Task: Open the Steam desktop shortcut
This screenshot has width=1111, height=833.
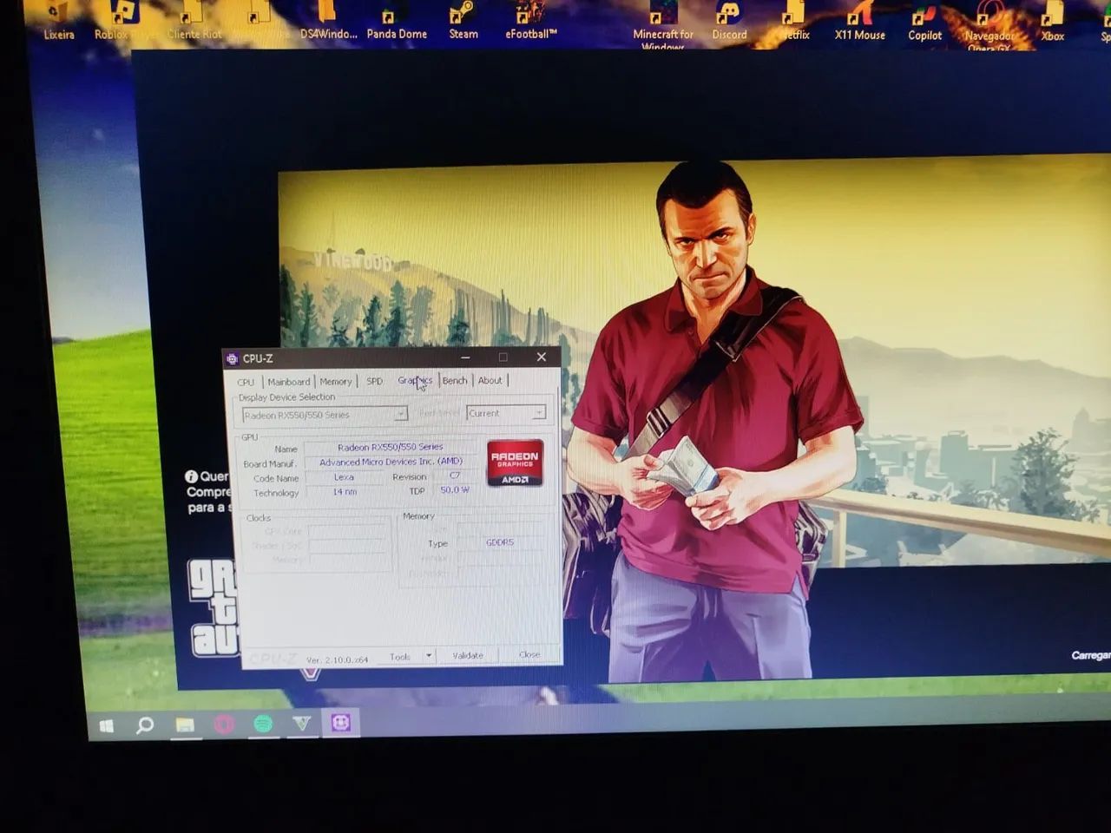Action: (x=463, y=21)
